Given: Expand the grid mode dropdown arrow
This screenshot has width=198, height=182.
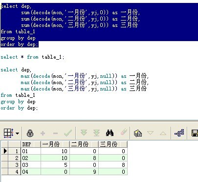Looking at the screenshot, I should pos(18,134).
